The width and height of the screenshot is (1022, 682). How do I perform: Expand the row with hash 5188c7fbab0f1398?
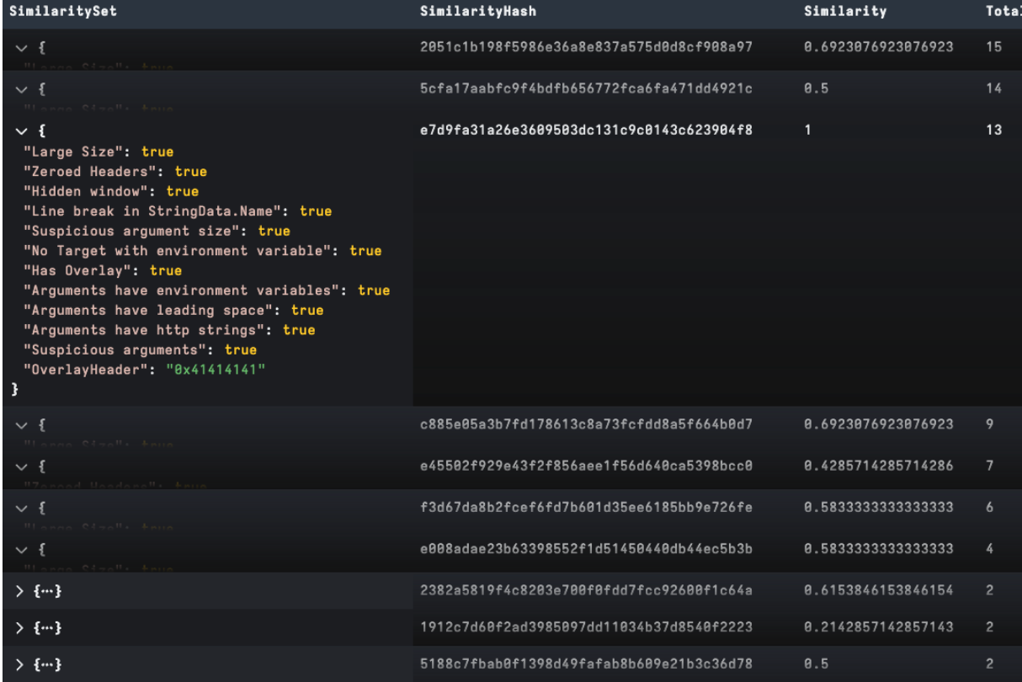coord(20,665)
